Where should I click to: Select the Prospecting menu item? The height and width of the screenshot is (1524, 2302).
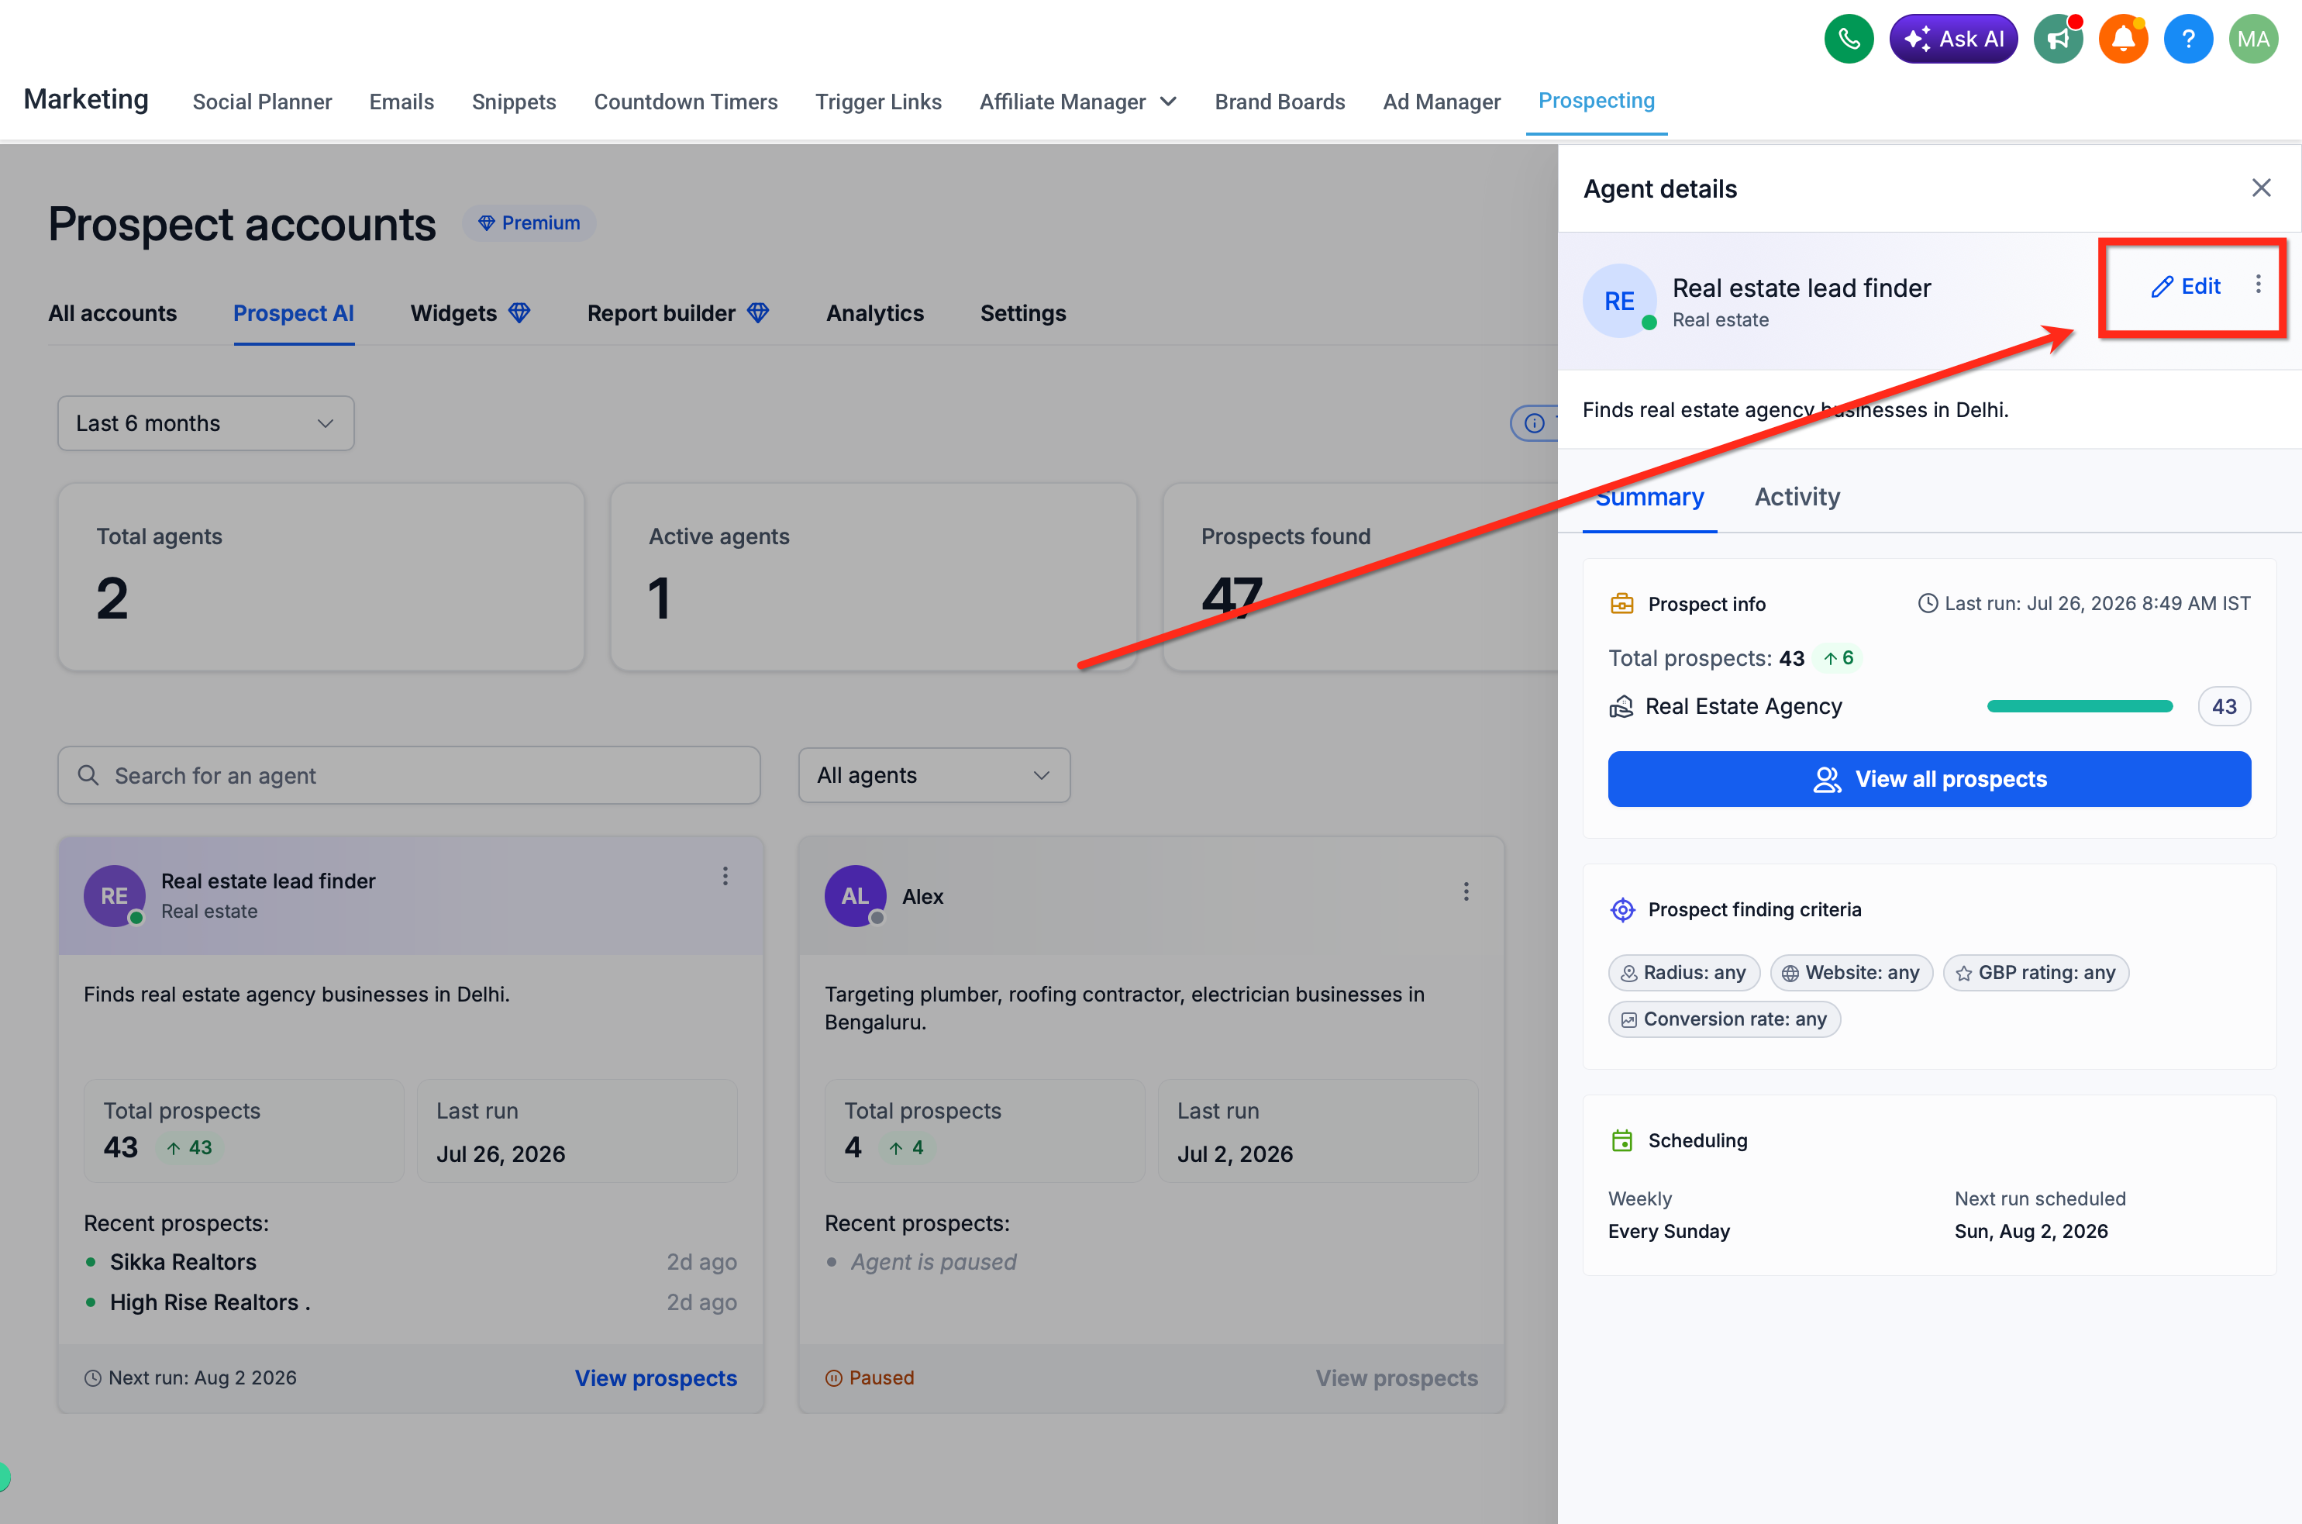pyautogui.click(x=1597, y=100)
